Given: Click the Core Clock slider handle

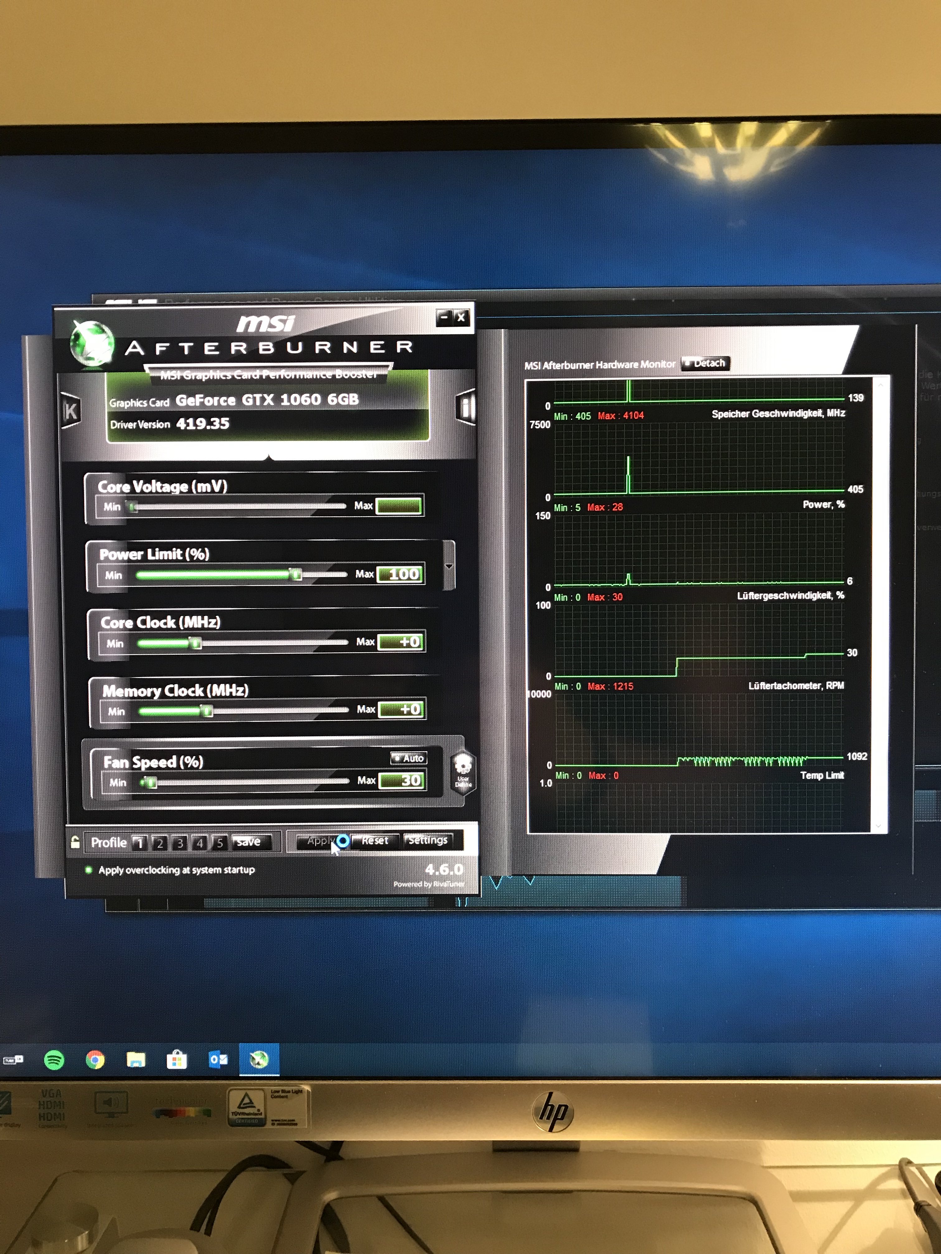Looking at the screenshot, I should tap(195, 642).
